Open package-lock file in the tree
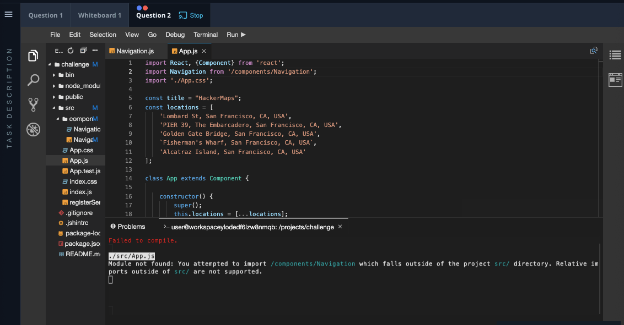Screen dimensions: 624x325 click(x=79, y=233)
